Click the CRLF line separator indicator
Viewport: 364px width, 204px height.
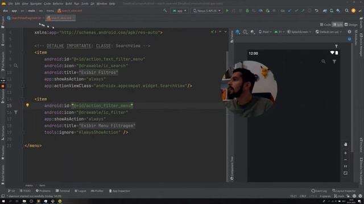303,196
